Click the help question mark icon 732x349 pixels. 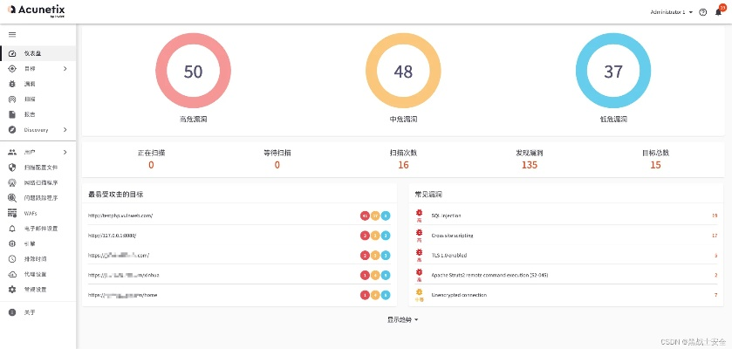click(x=703, y=13)
